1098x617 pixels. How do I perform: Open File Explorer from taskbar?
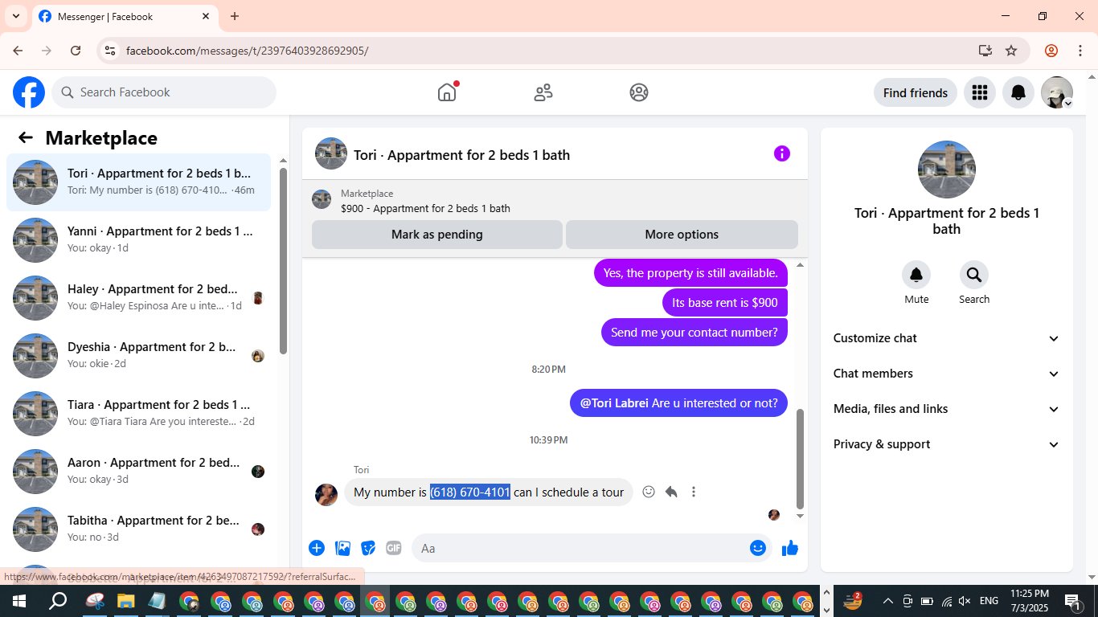(x=125, y=601)
